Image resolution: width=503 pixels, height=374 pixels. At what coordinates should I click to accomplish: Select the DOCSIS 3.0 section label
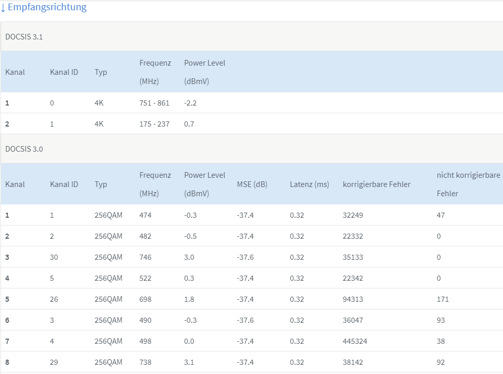coord(24,149)
